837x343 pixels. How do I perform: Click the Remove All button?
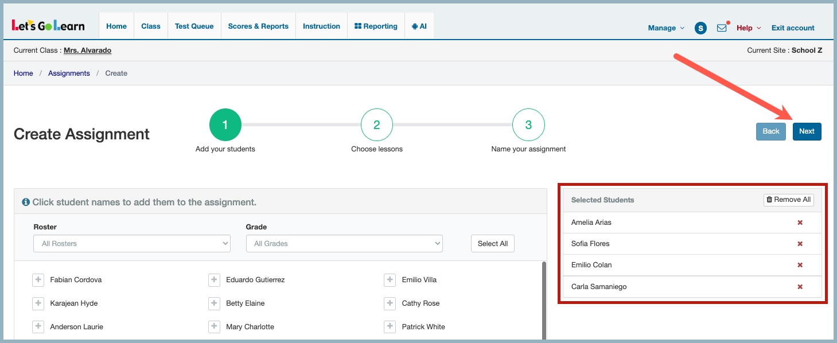[788, 200]
